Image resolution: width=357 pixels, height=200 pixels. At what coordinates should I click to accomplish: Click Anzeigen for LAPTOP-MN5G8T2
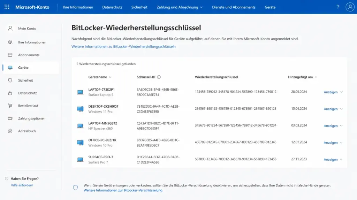[331, 126]
